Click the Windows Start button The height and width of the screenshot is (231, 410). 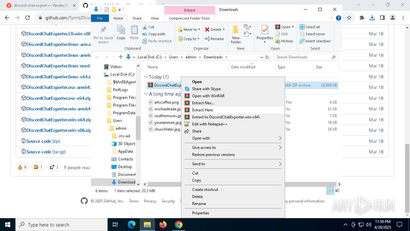coord(8,225)
